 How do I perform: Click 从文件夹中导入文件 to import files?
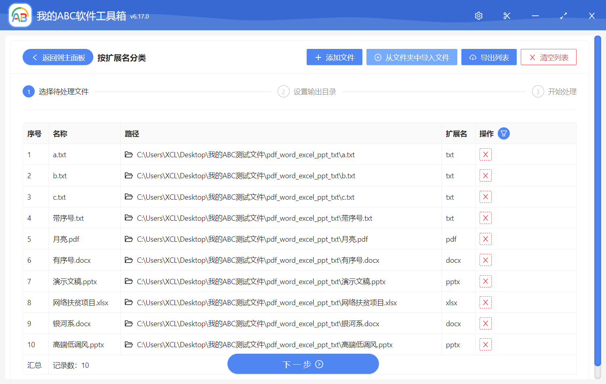[412, 57]
